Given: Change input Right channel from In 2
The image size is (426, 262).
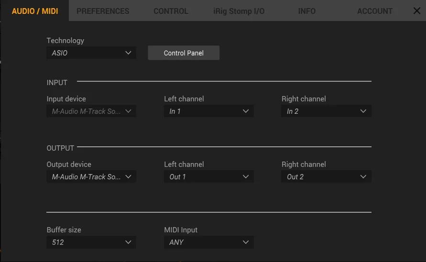Looking at the screenshot, I should [326, 111].
